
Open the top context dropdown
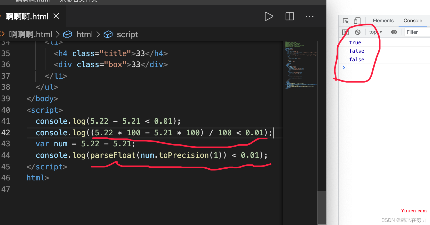[376, 32]
